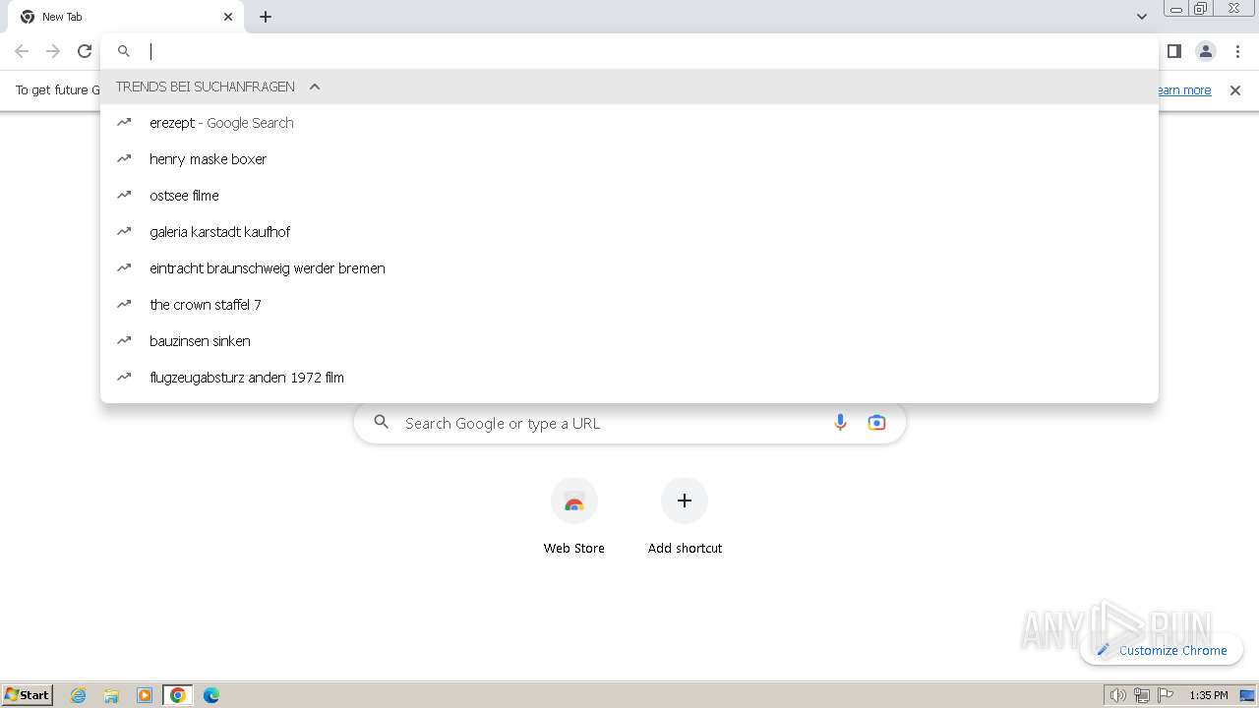The width and height of the screenshot is (1259, 708).
Task: Close the New Tab tab
Action: tap(228, 17)
